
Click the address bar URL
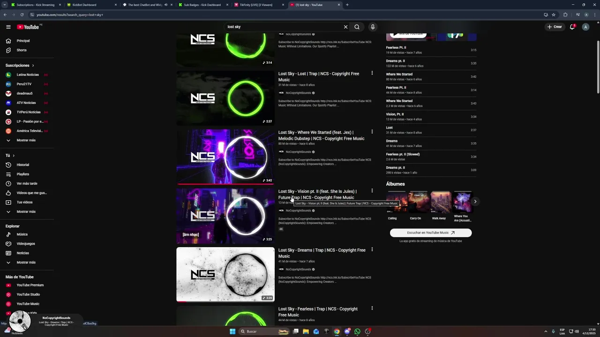[x=70, y=15]
